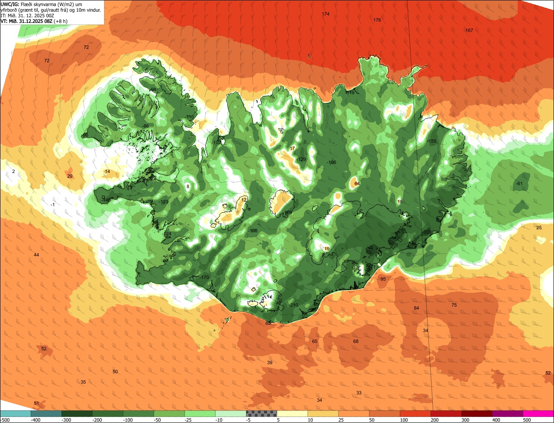Select the pale yellow 5 to 10 legend swatch
554x423 pixels.
click(x=292, y=413)
